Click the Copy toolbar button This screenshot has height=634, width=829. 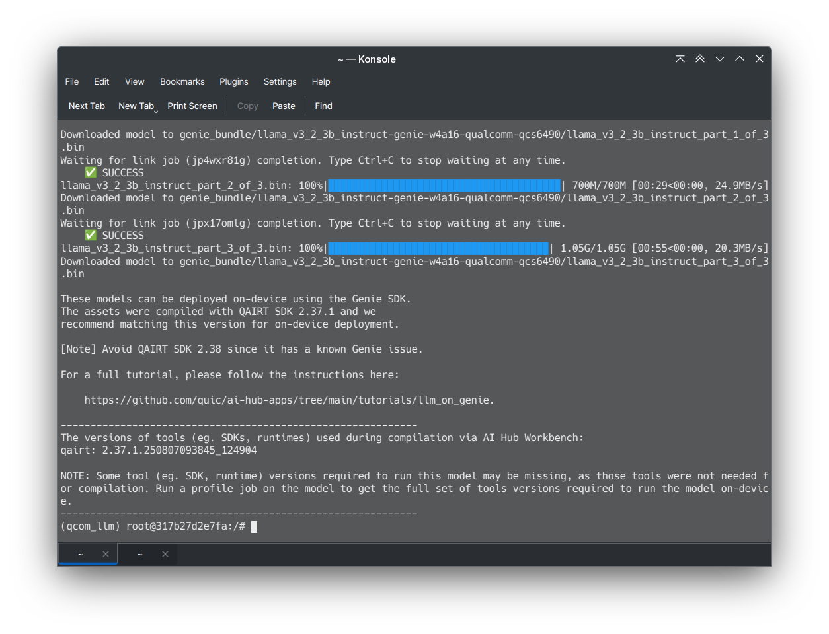tap(248, 106)
